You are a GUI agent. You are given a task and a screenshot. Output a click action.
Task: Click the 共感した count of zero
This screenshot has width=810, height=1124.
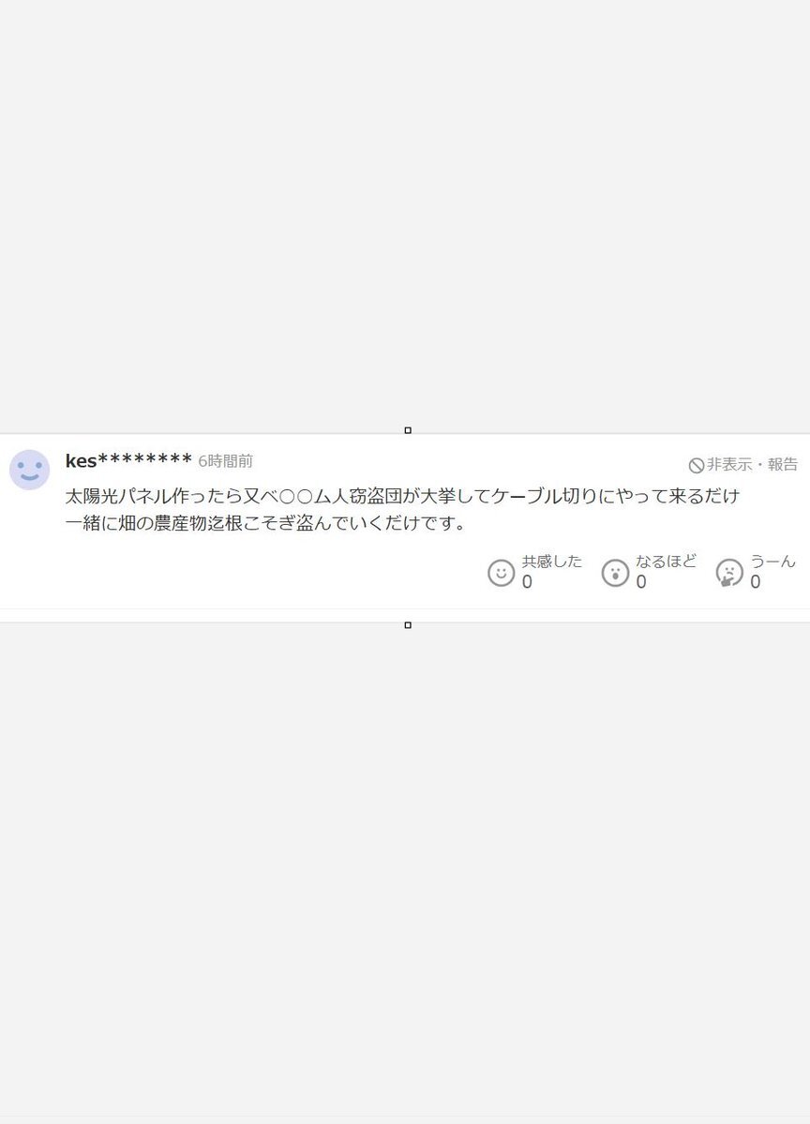[527, 582]
